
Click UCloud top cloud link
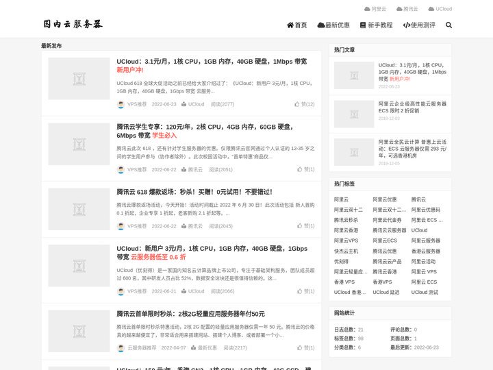(x=440, y=9)
